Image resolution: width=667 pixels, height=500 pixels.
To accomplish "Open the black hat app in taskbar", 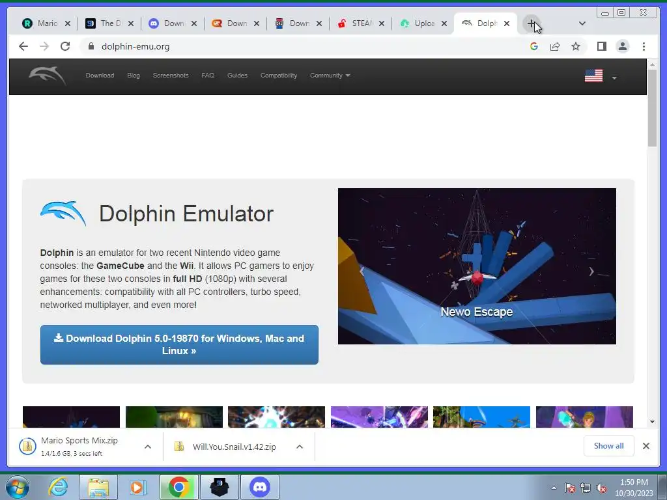I will [x=220, y=487].
